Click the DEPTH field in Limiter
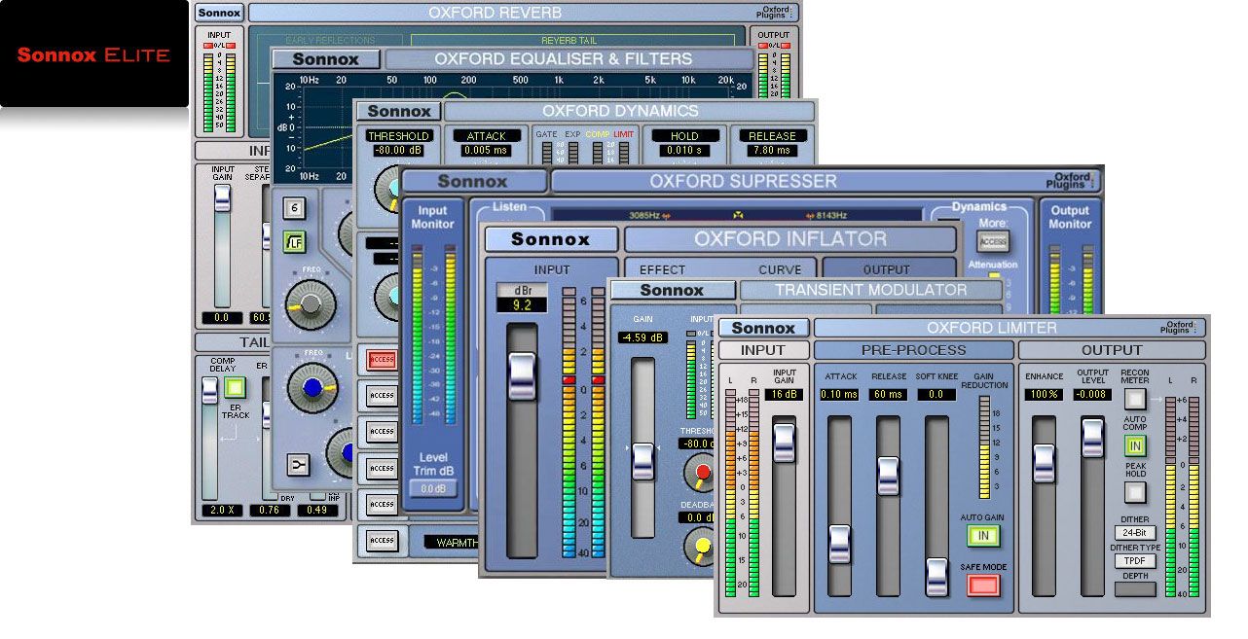 point(1135,588)
